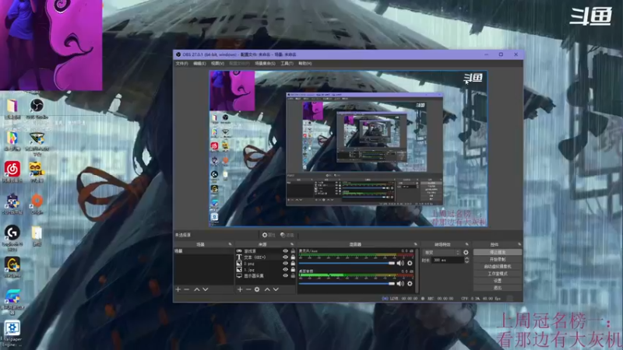This screenshot has width=623, height=350.
Task: Add a new scene with the Scenes plus icon
Action: (x=178, y=289)
